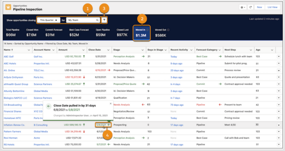Click the sort arrow beside Name header
Viewport: 285px width, 151px height.
click(x=12, y=50)
